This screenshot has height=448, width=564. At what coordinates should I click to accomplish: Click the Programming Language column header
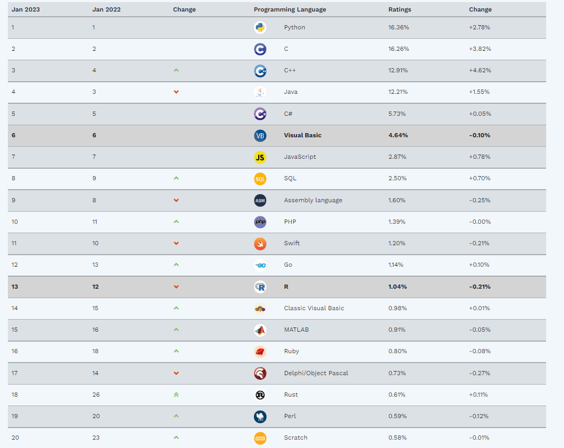coord(290,9)
